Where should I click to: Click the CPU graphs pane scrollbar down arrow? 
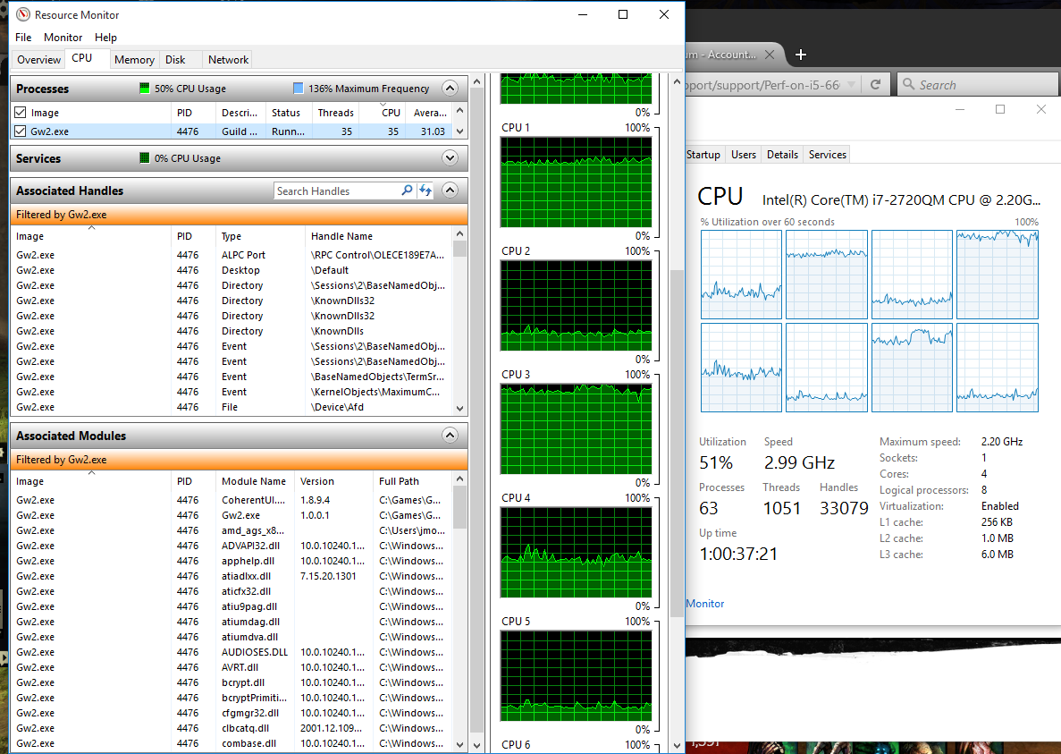[x=677, y=746]
